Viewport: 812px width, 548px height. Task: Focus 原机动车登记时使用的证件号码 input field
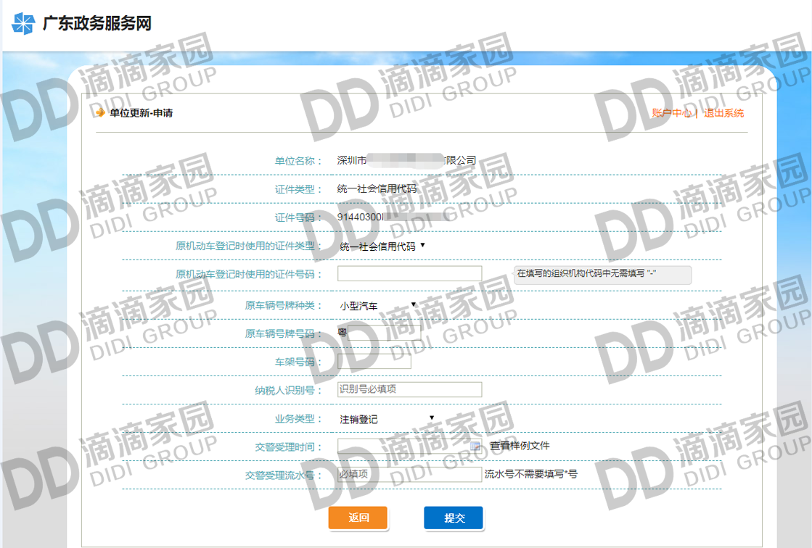(x=409, y=274)
